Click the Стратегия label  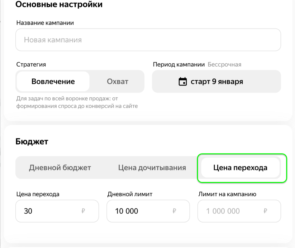click(31, 65)
